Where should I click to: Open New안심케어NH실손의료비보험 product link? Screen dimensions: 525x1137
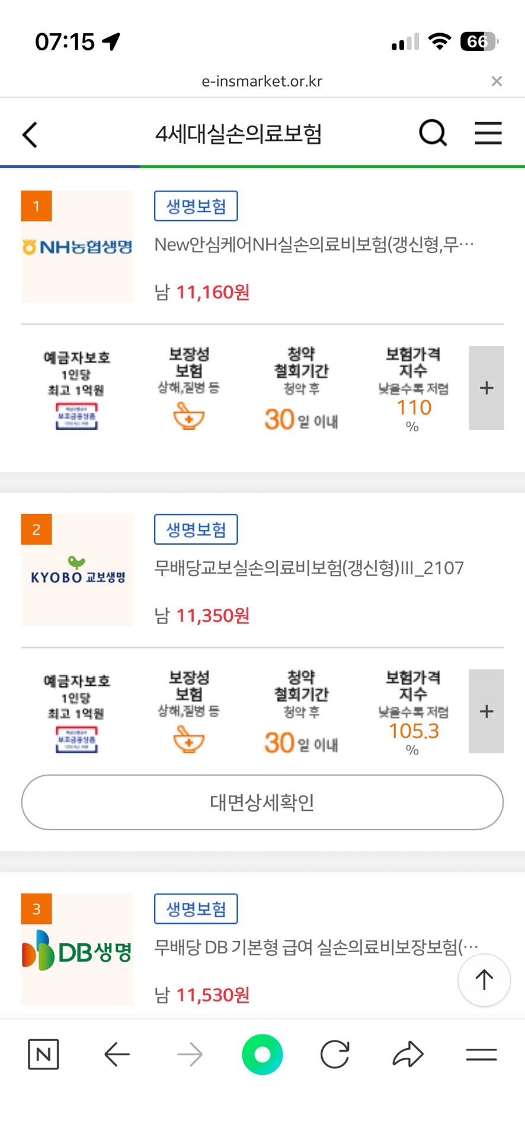(314, 244)
